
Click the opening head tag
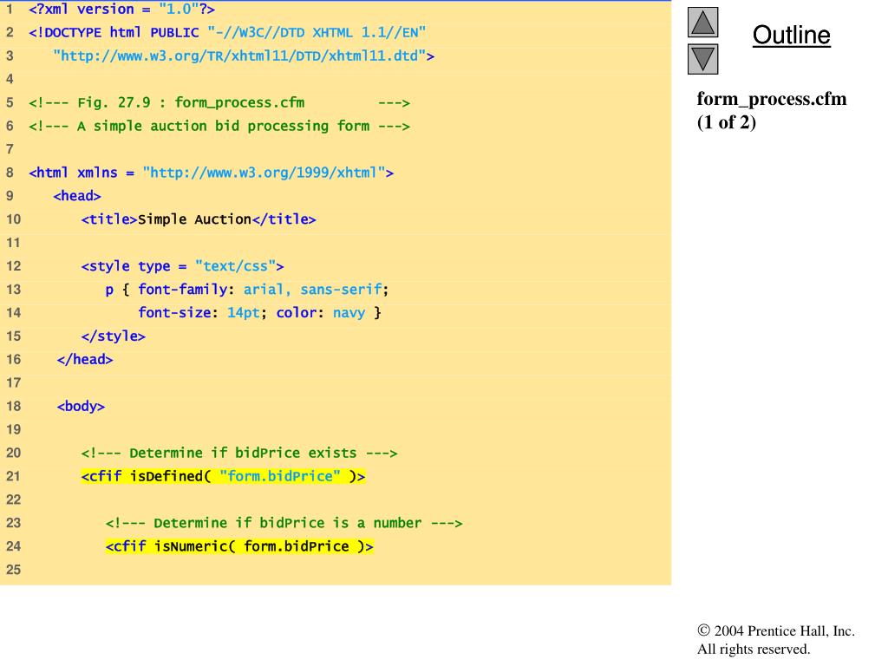pos(77,196)
